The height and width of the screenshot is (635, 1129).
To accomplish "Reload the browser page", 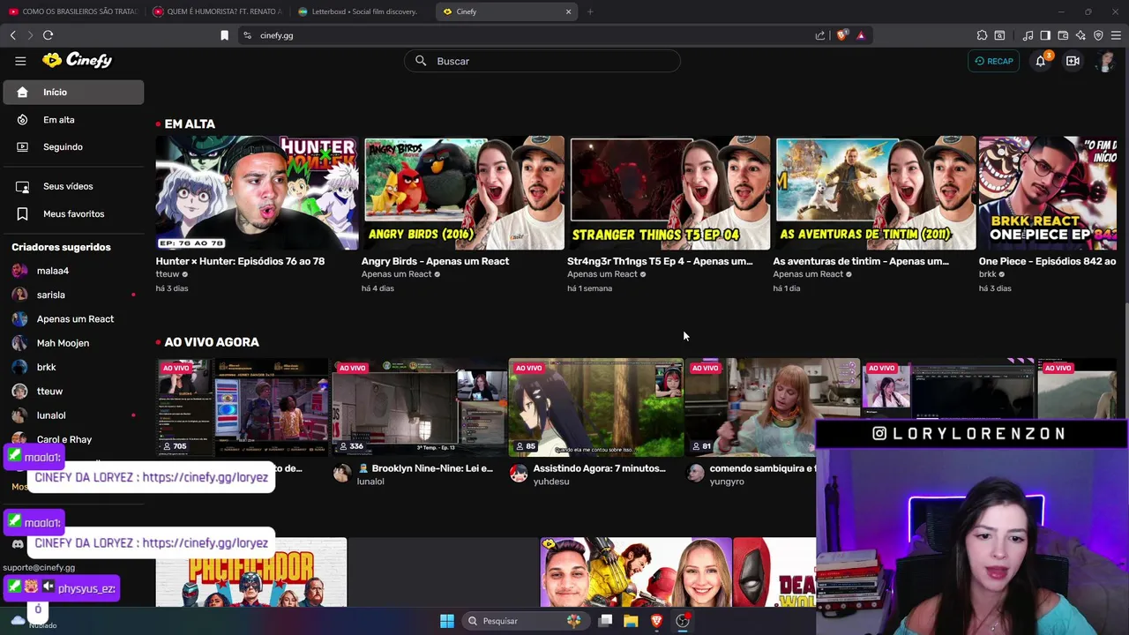I will (x=48, y=35).
